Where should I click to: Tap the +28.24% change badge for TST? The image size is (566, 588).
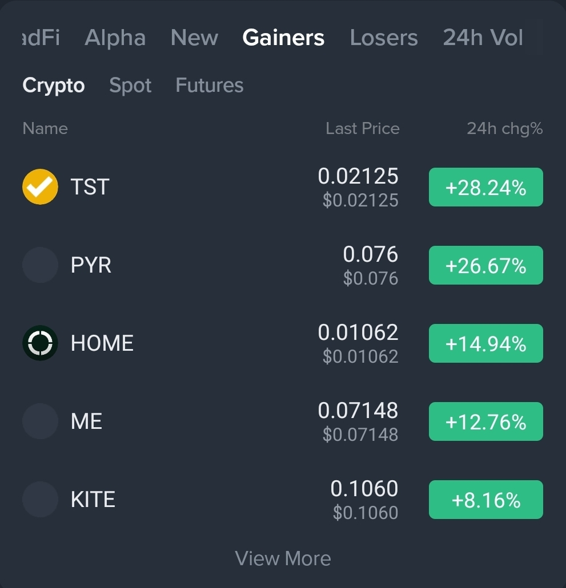point(486,187)
